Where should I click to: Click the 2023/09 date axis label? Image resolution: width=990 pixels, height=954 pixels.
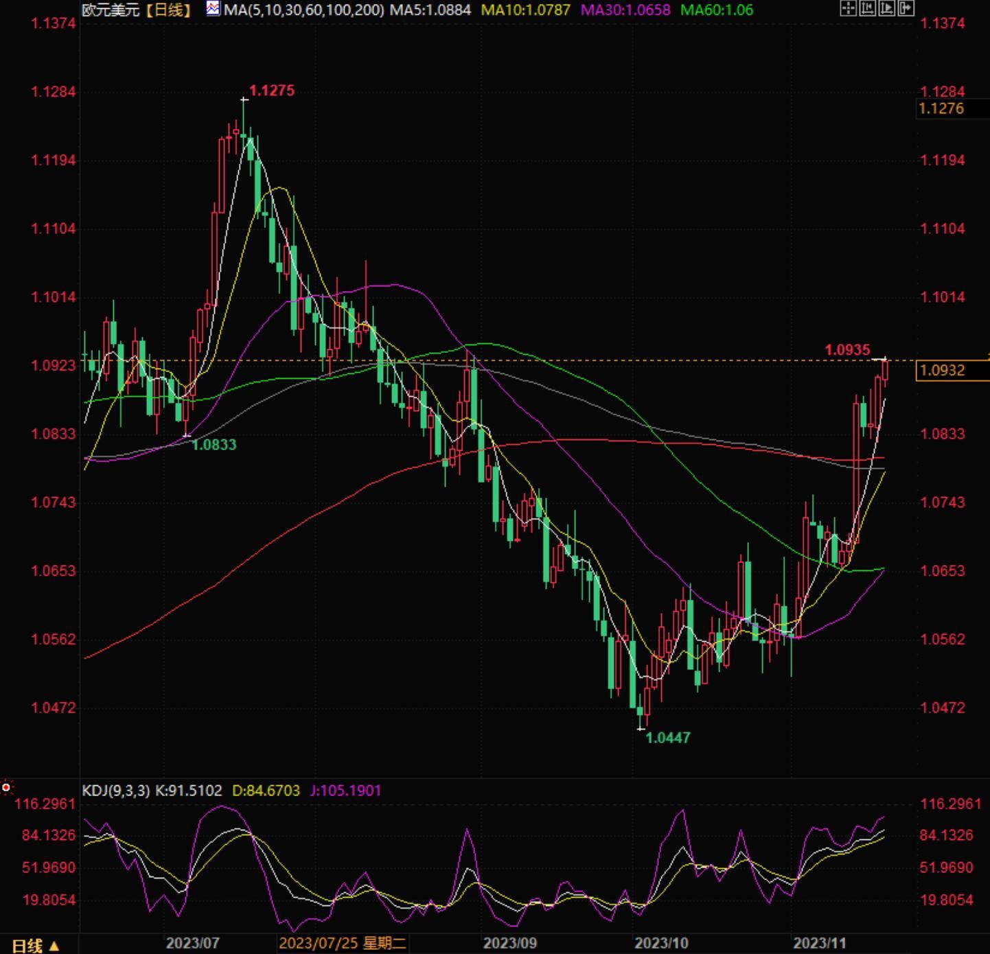coord(510,943)
